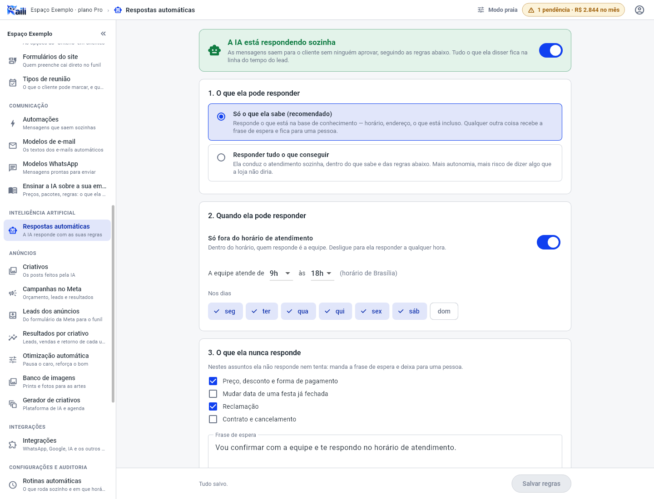Viewport: 654px width, 499px height.
Task: Select the Responder tudo o que conseguir option
Action: 385,163
